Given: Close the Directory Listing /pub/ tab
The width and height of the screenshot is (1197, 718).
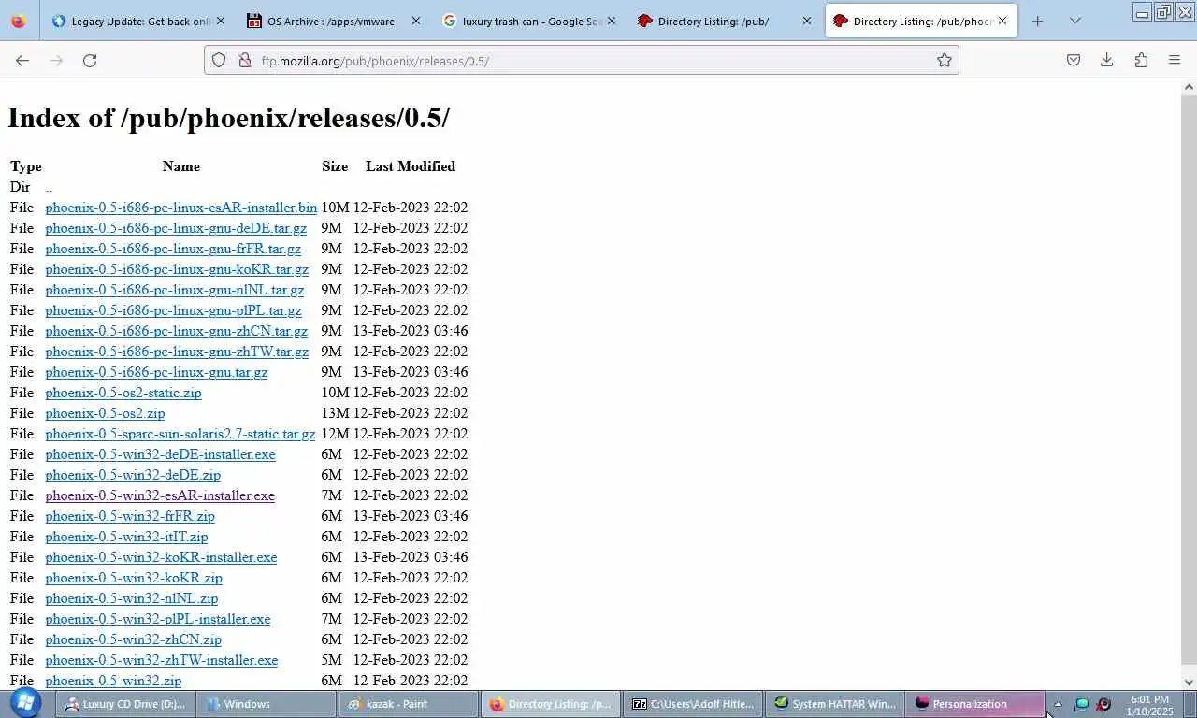Looking at the screenshot, I should [807, 21].
